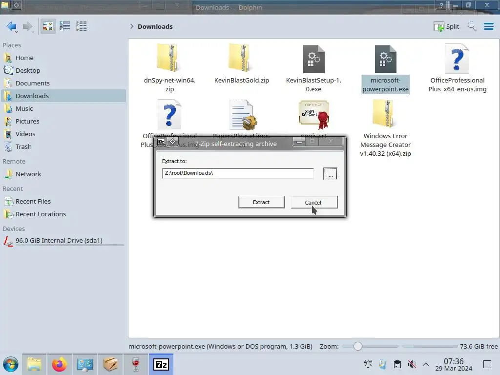500x375 pixels.
Task: Click the Dolphin title bar pin diamond icon
Action: [x=17, y=5]
